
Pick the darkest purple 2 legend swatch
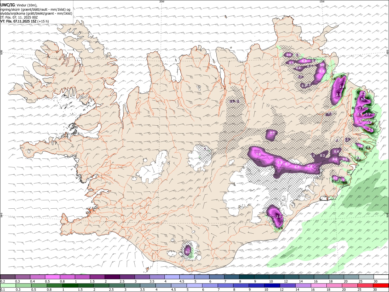[112, 277]
